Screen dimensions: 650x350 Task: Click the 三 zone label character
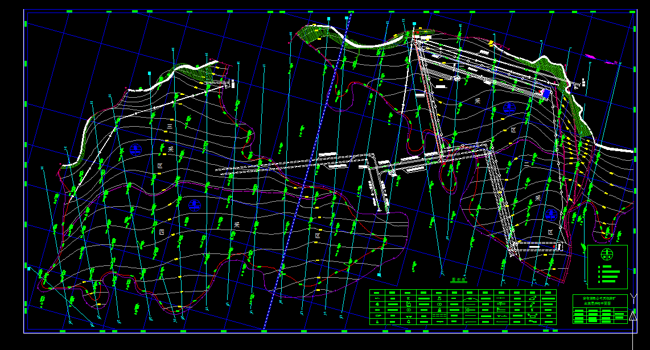click(x=169, y=126)
